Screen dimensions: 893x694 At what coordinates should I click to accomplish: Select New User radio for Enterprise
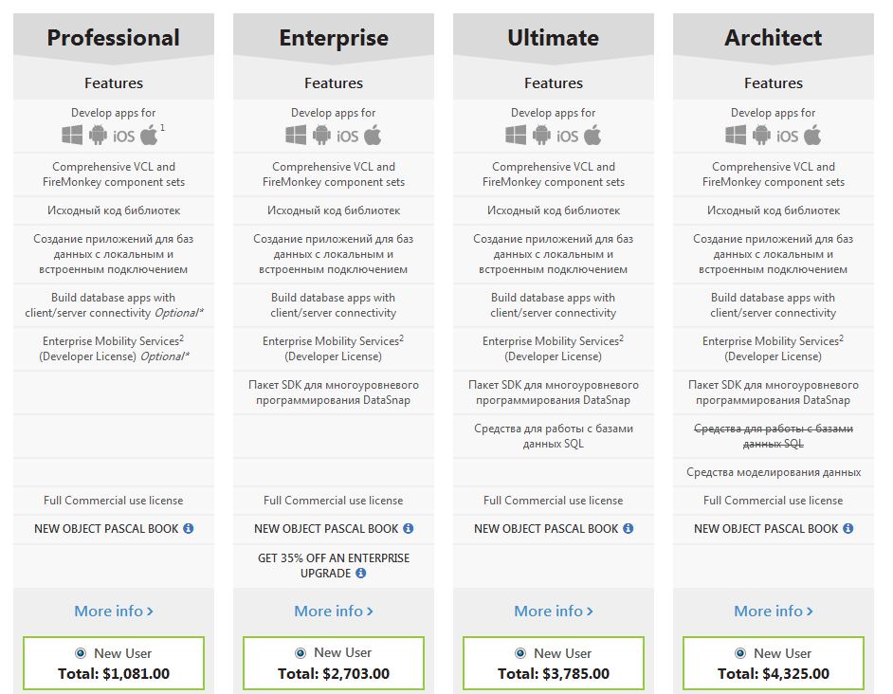[301, 653]
